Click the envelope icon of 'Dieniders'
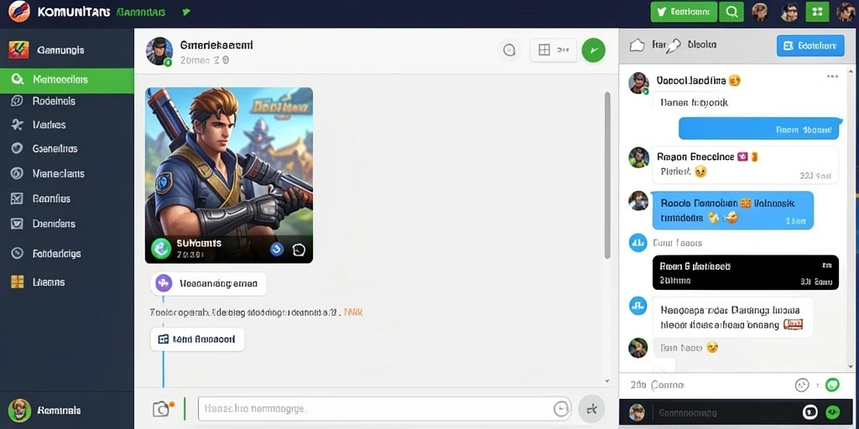The height and width of the screenshot is (429, 859). click(17, 224)
